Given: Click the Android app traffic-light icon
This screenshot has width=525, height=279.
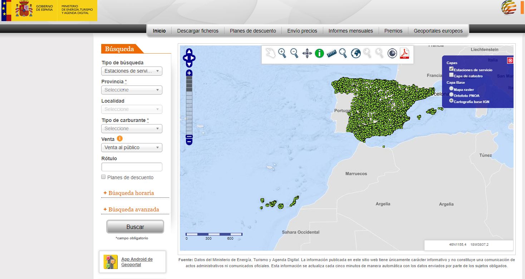Looking at the screenshot, I should [111, 262].
